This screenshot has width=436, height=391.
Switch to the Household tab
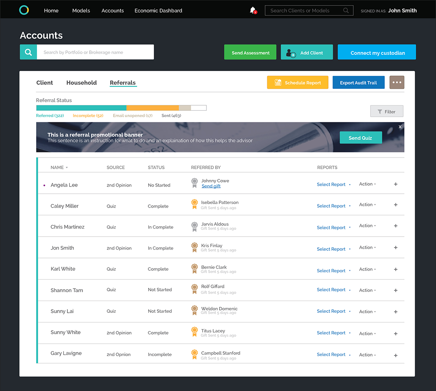(x=81, y=83)
